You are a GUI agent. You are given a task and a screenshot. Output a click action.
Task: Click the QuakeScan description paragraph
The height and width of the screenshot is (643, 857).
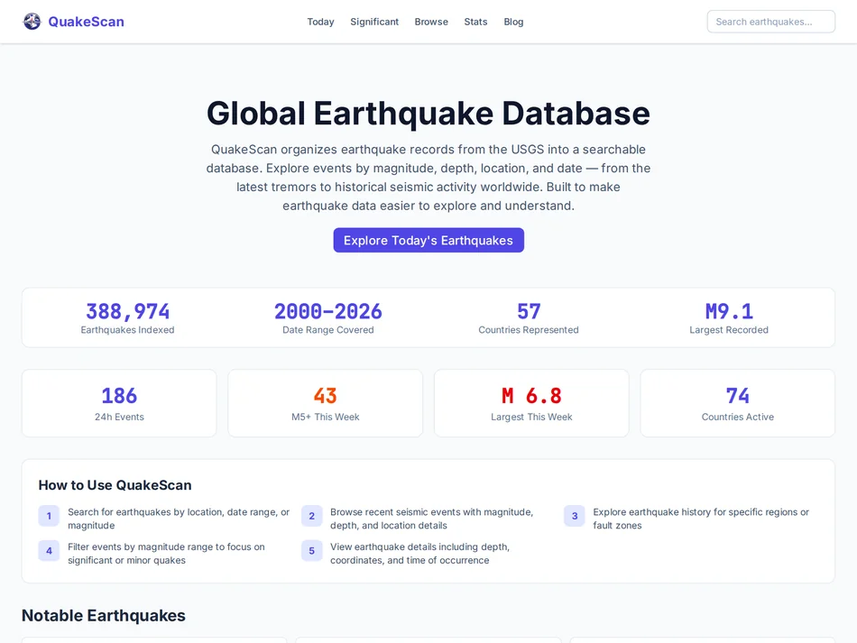pos(428,178)
